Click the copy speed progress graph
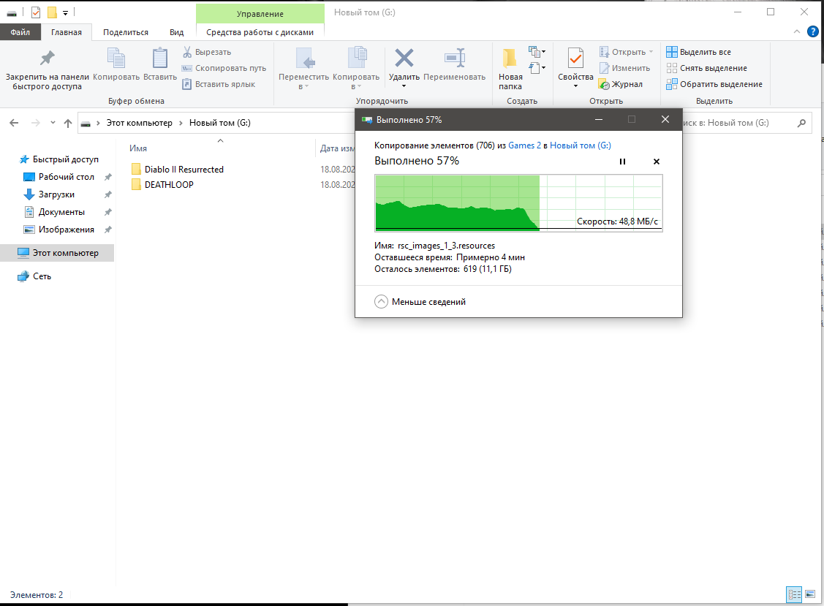The width and height of the screenshot is (824, 606). [x=518, y=203]
